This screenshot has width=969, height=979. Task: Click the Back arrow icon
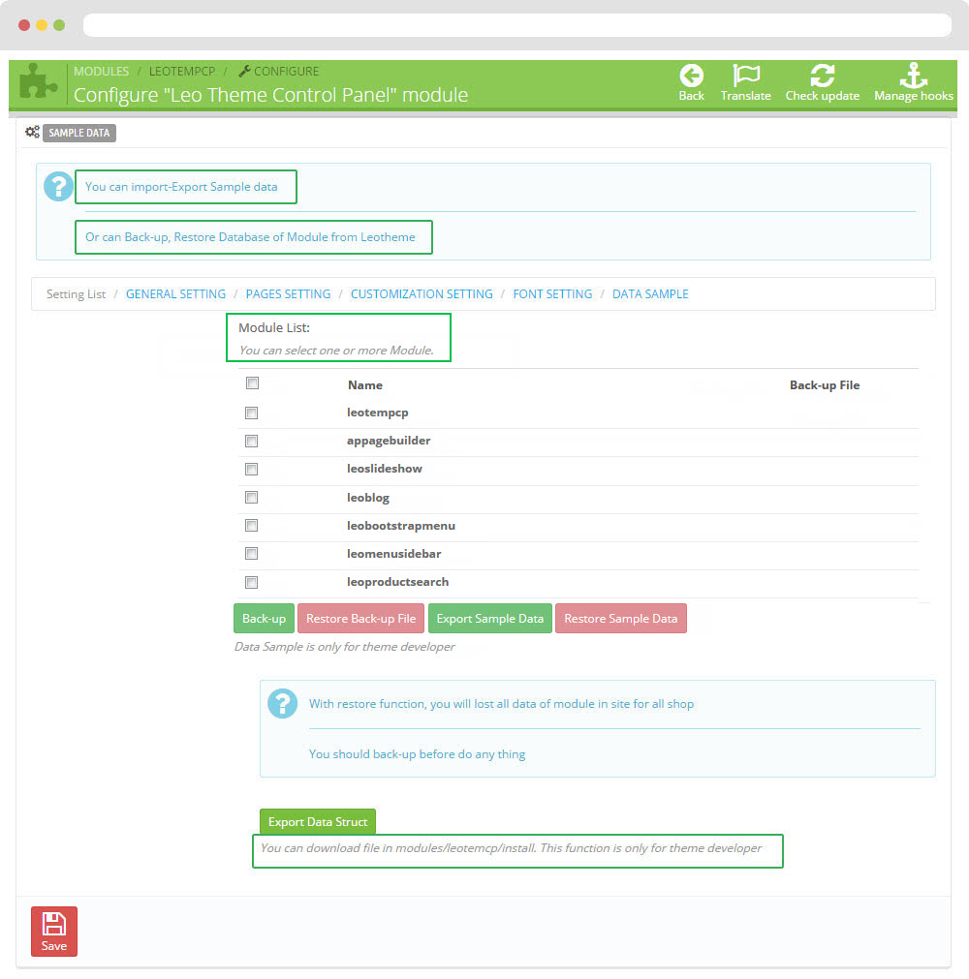click(x=691, y=76)
